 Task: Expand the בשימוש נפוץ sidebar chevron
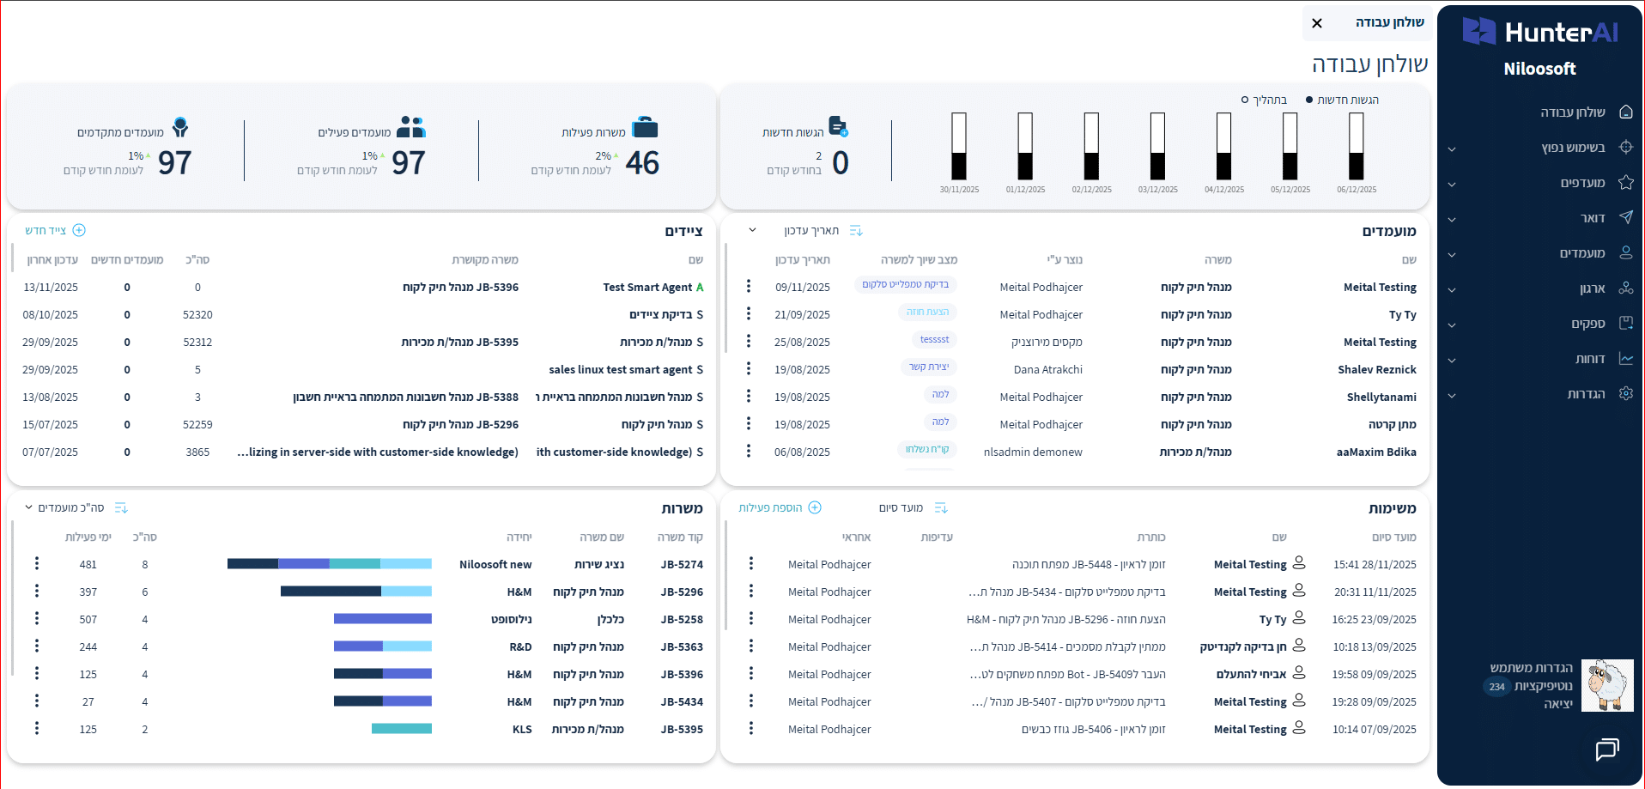(1452, 149)
